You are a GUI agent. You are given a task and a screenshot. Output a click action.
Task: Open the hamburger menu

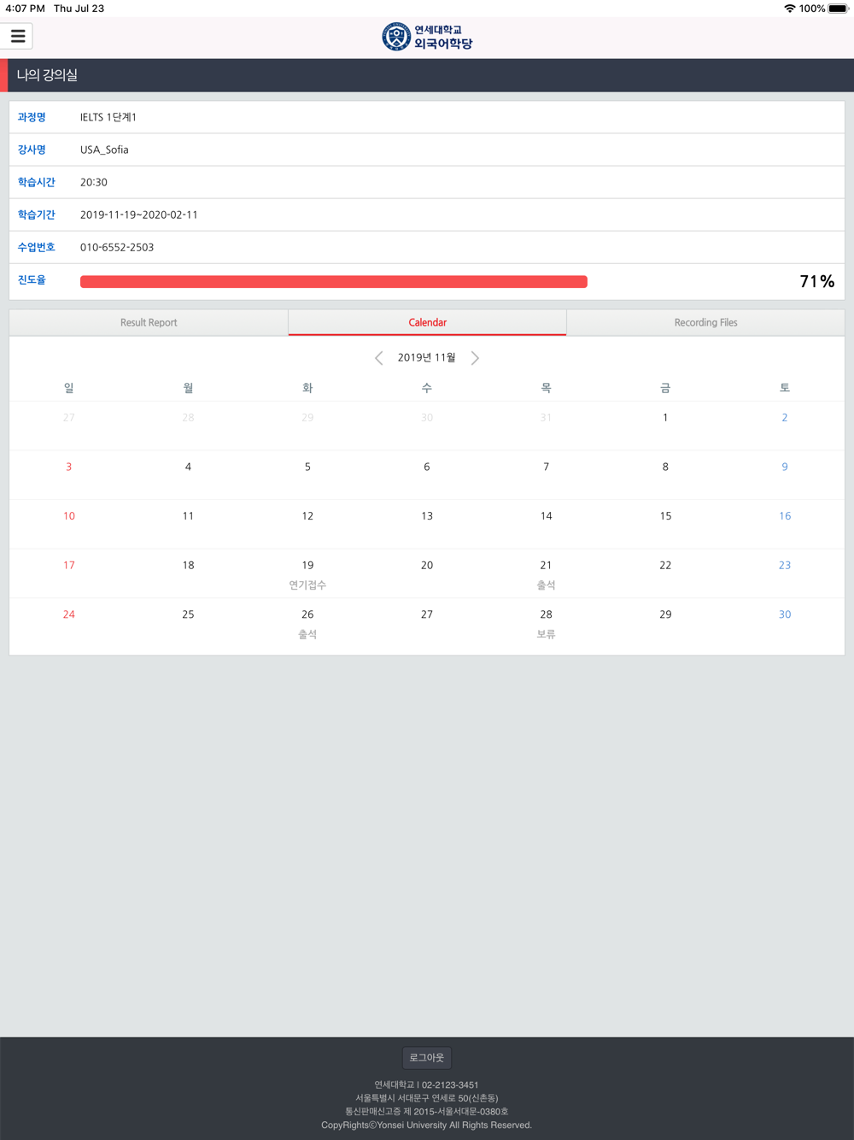click(x=18, y=37)
